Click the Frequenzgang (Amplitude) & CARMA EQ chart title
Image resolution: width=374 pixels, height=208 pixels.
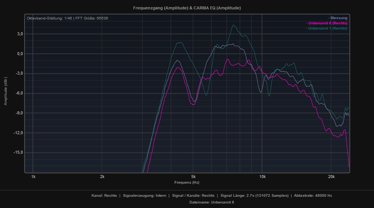coord(187,8)
